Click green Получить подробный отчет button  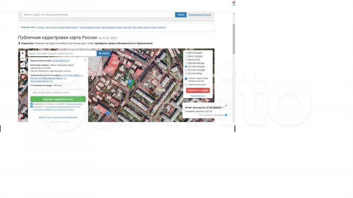click(58, 99)
